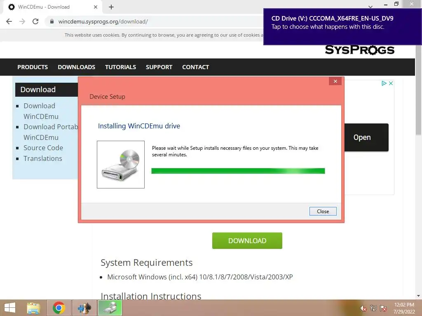
Task: Close Device Setup dialog with X icon
Action: (x=335, y=81)
